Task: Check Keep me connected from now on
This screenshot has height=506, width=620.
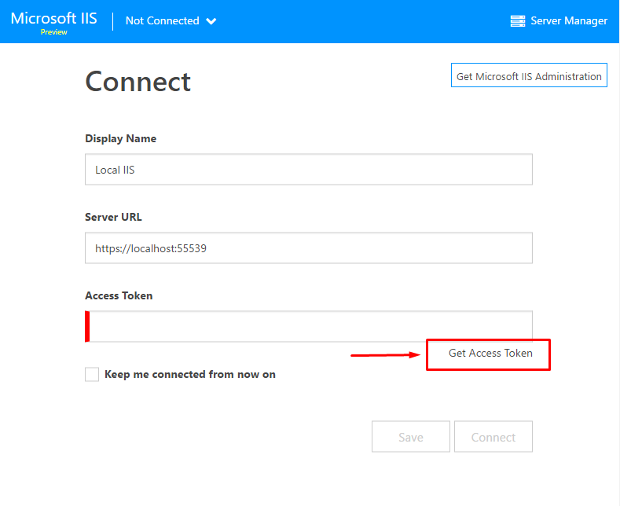Action: pyautogui.click(x=92, y=374)
